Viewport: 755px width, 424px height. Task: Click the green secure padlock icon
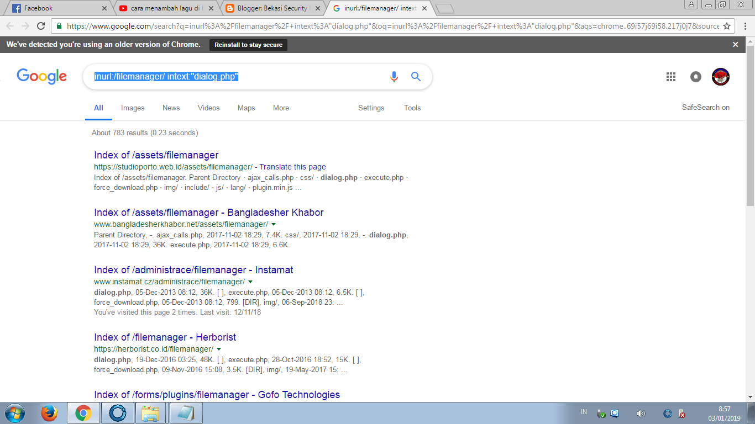(59, 26)
